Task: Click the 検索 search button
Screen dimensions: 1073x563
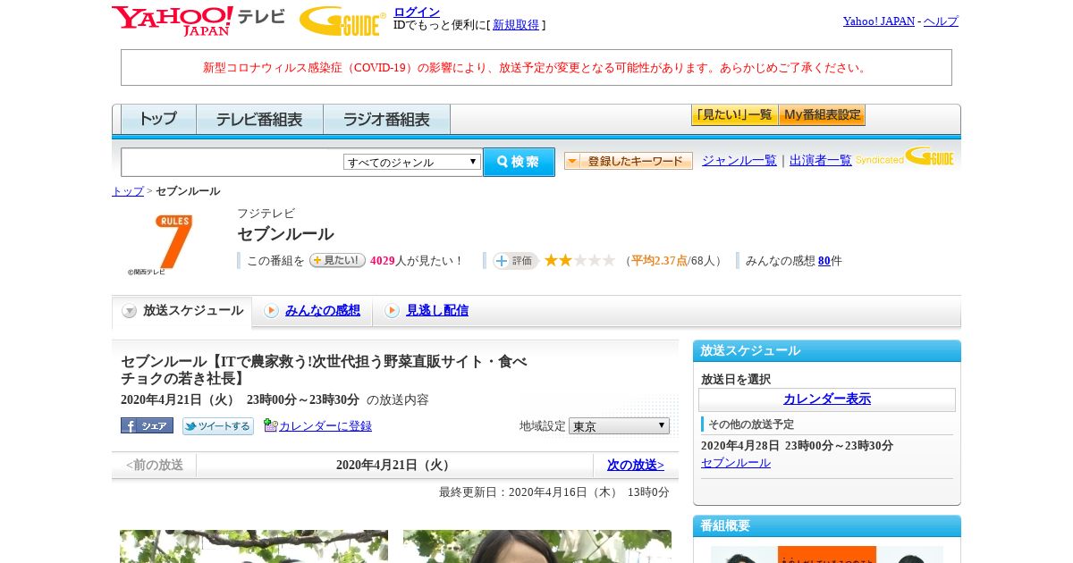Action: (x=519, y=162)
